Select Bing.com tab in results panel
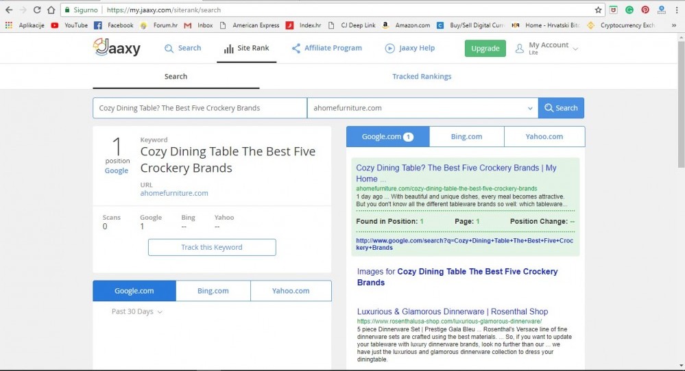This screenshot has height=371, width=685. 466,136
